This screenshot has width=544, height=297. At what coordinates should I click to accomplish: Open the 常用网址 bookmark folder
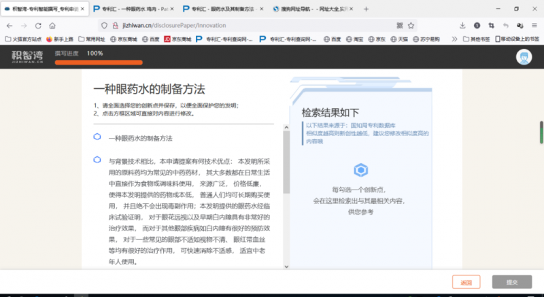(x=92, y=39)
